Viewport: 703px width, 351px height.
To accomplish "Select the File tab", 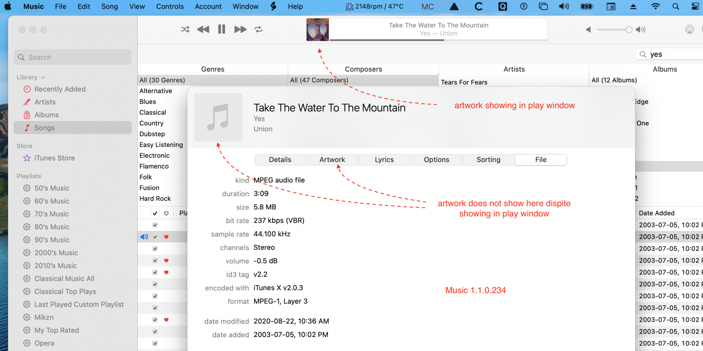I will click(541, 160).
